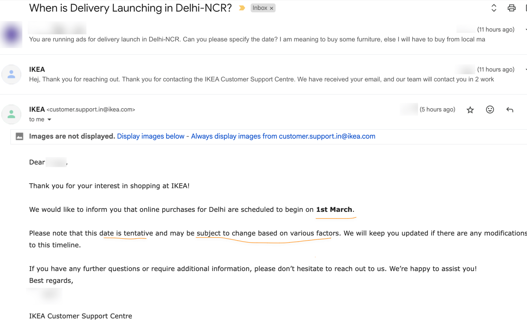Viewport: 527px width, 328px height.
Task: Click the '1st March' bold date
Action: (x=334, y=210)
